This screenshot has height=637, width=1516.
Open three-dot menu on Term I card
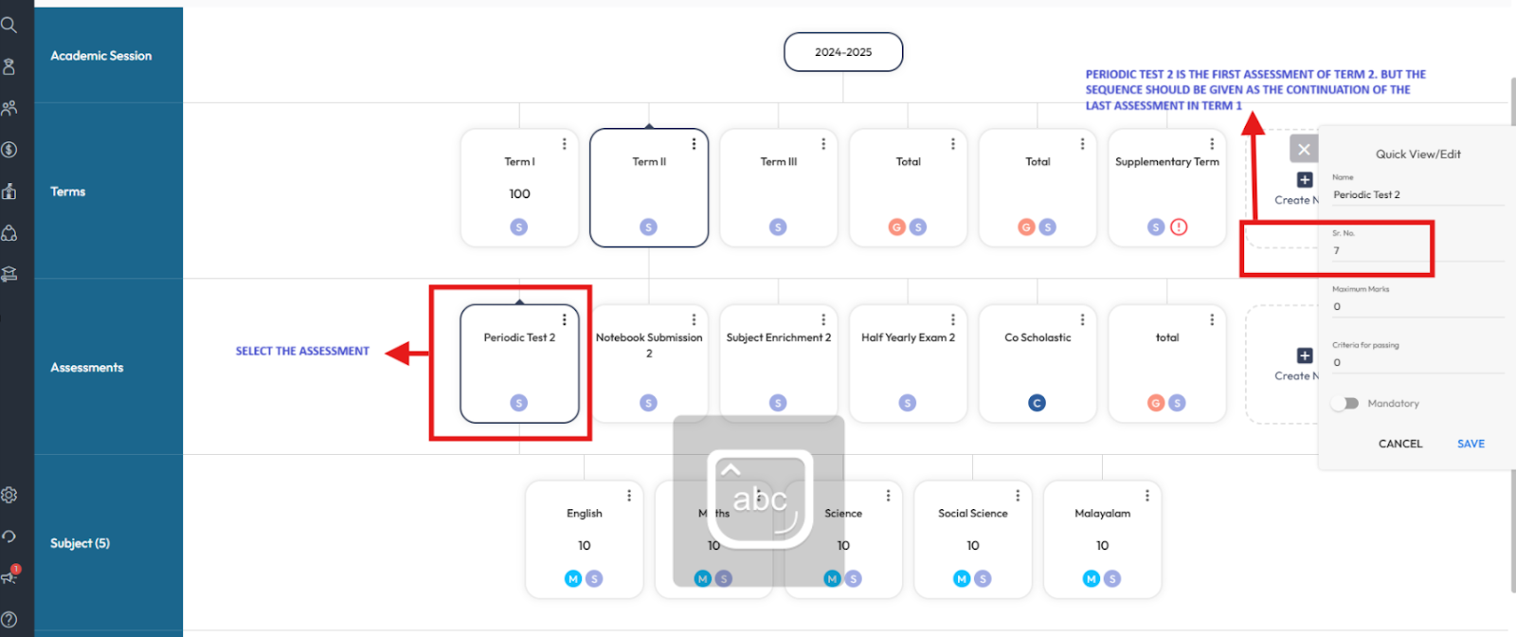pyautogui.click(x=565, y=144)
